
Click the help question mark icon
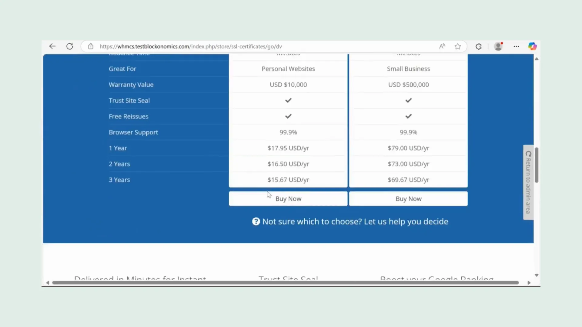[256, 221]
